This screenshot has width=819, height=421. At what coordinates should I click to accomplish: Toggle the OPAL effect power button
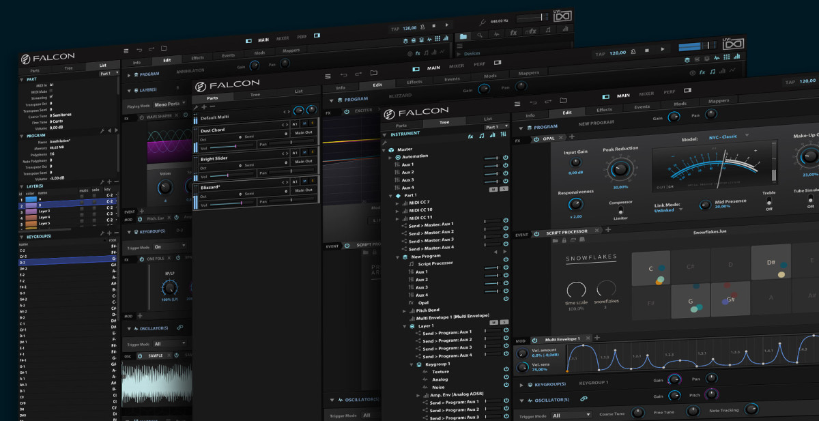click(536, 139)
